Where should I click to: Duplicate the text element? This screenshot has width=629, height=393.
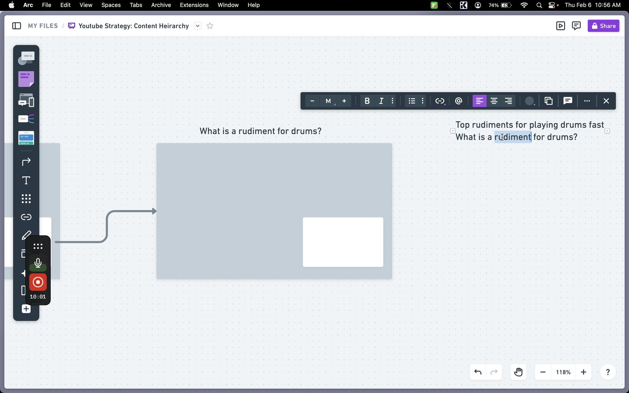(548, 101)
